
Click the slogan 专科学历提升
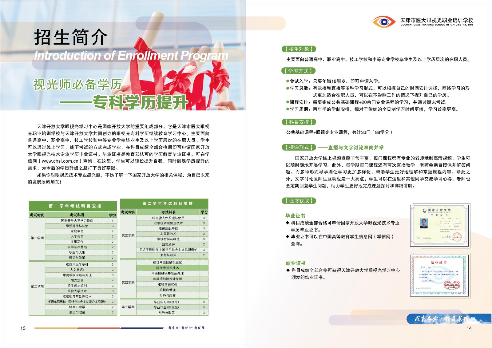click(x=140, y=102)
